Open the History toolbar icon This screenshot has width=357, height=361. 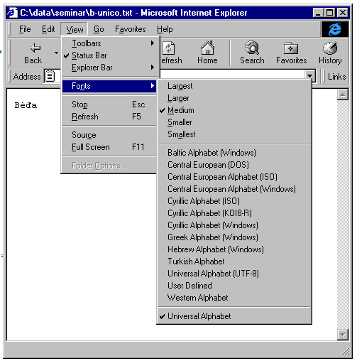click(330, 48)
